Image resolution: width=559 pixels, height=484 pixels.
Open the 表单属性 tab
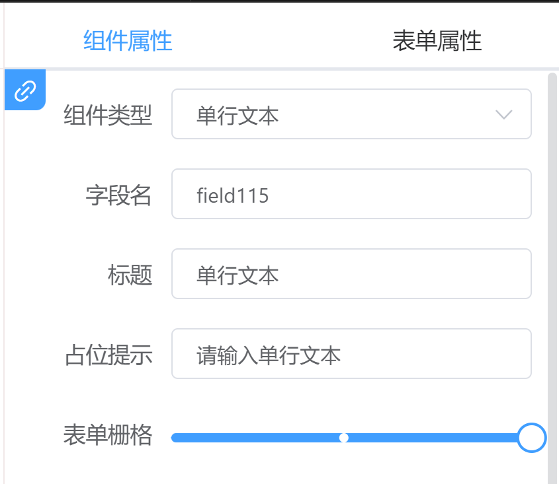(x=437, y=40)
